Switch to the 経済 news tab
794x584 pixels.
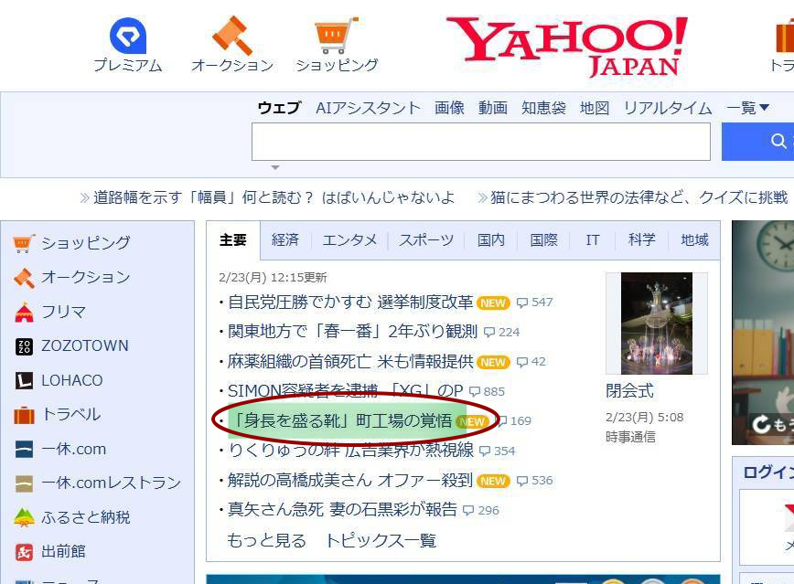coord(285,239)
